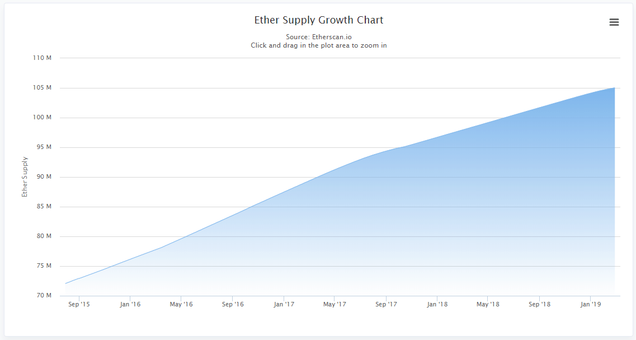Click the 105 M y-axis label
Image resolution: width=636 pixels, height=340 pixels.
pyautogui.click(x=42, y=88)
